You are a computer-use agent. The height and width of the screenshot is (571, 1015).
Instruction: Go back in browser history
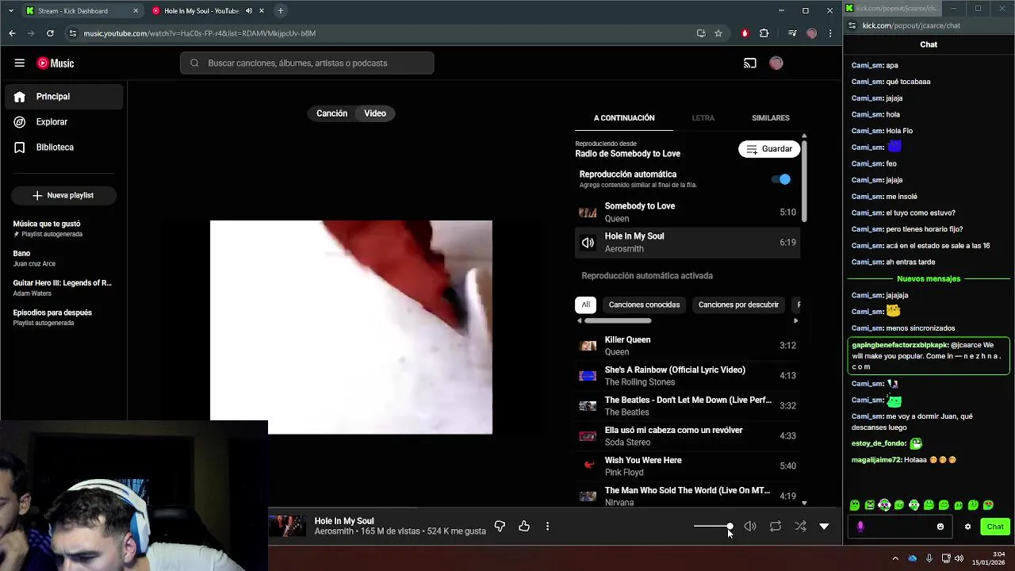point(12,33)
